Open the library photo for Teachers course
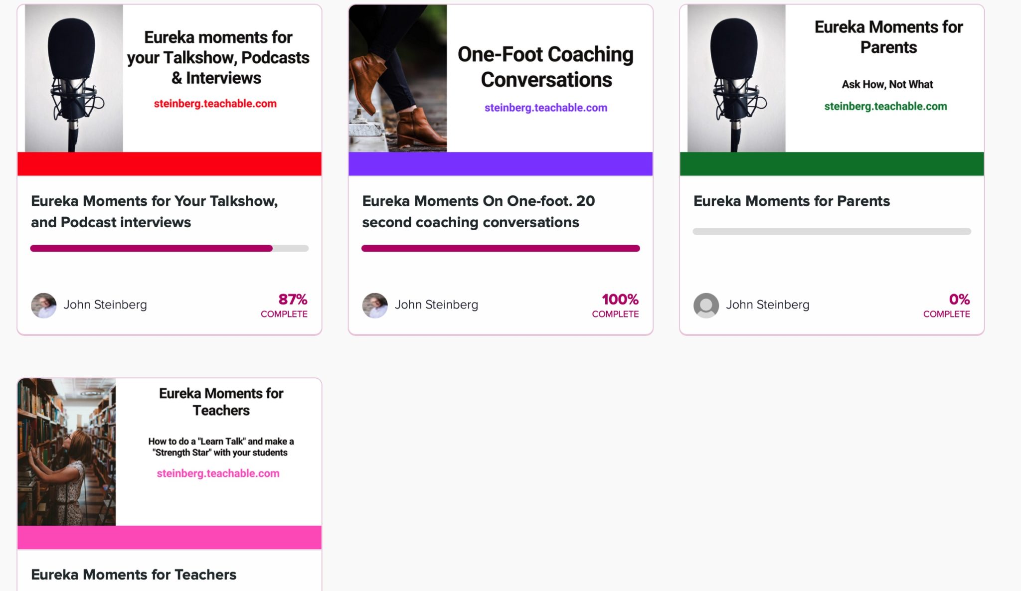This screenshot has height=591, width=1021. coord(67,452)
